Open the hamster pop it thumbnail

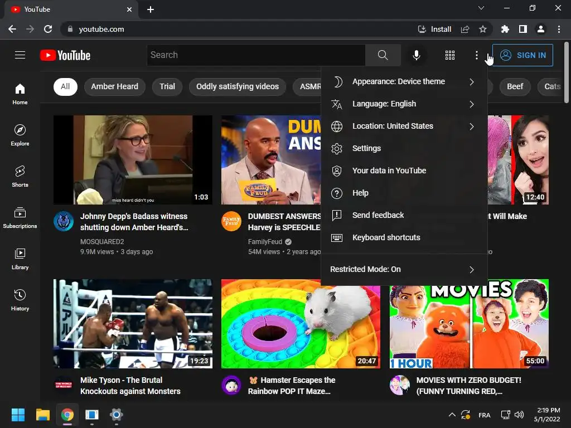[301, 324]
